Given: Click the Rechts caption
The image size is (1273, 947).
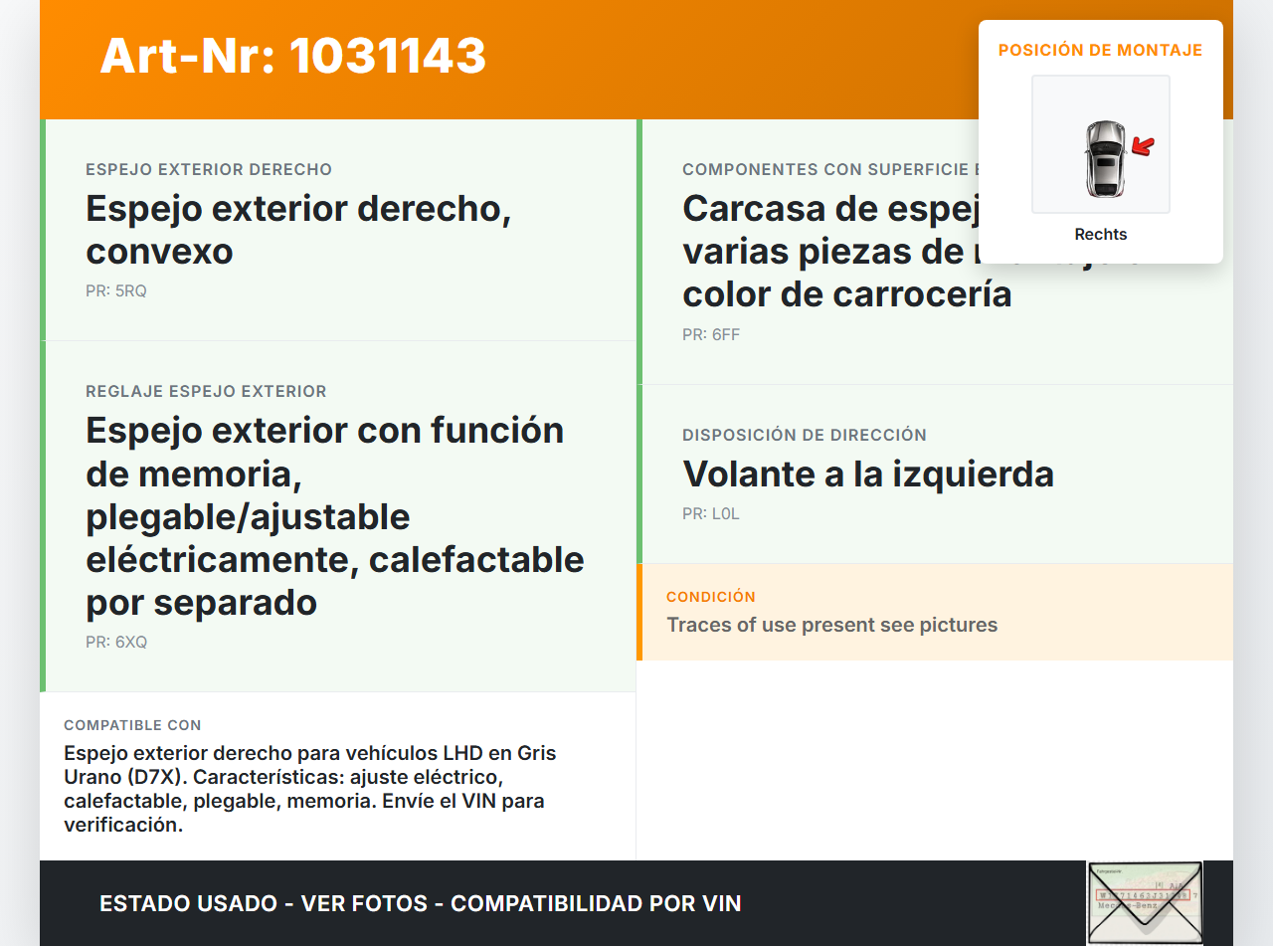Looking at the screenshot, I should pos(1101,235).
